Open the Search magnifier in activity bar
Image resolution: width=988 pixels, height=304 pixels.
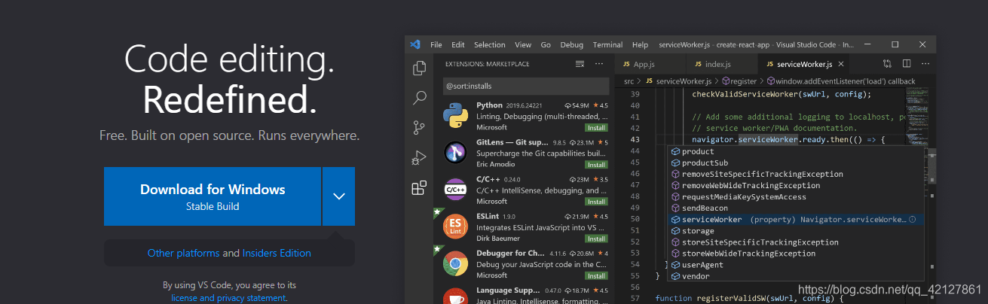pos(419,98)
